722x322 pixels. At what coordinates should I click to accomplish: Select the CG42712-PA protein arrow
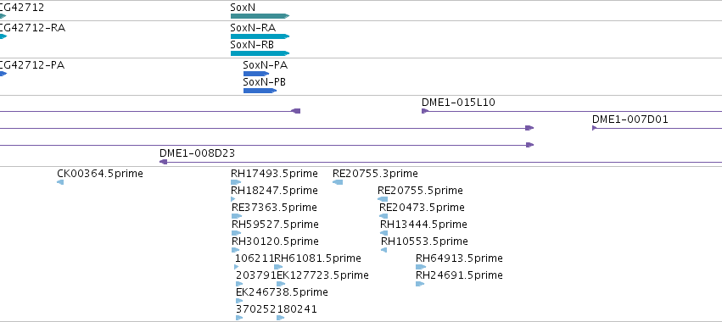pyautogui.click(x=3, y=74)
